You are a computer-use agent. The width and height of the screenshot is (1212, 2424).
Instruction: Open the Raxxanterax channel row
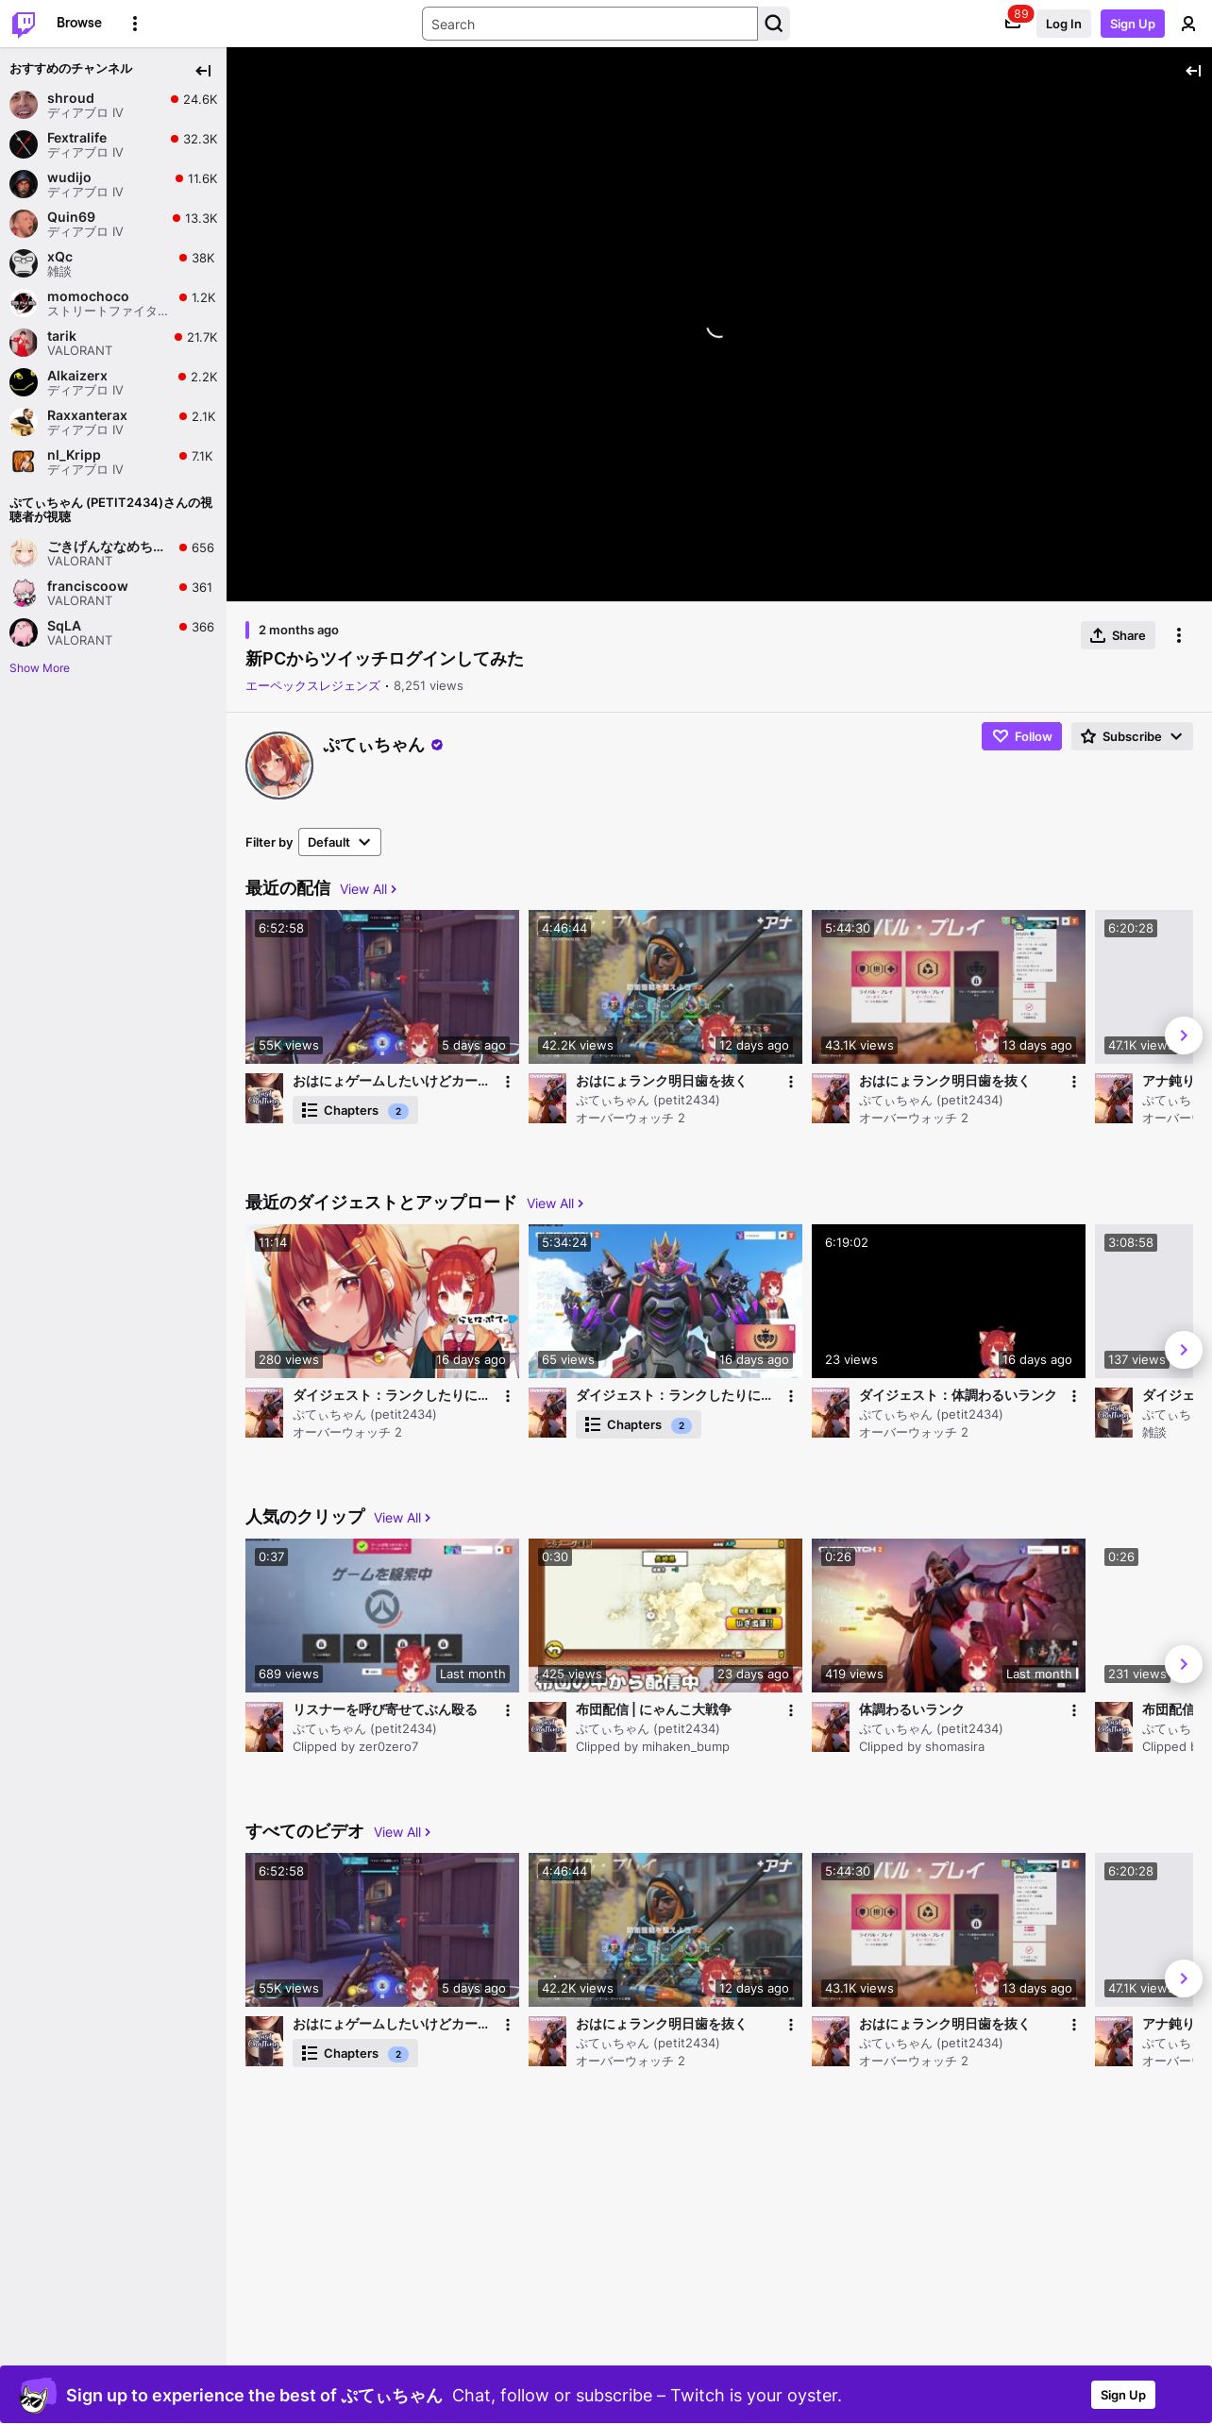pyautogui.click(x=113, y=422)
